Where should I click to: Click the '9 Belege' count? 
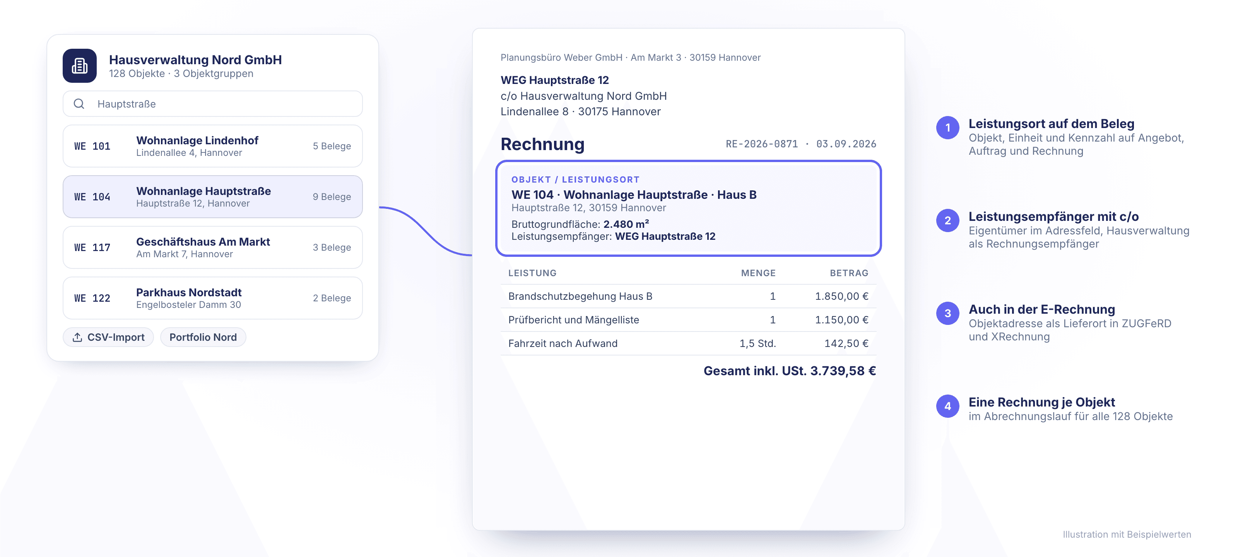[332, 196]
